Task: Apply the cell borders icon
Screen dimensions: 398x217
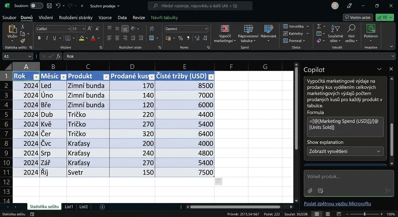Action: [x=68, y=38]
